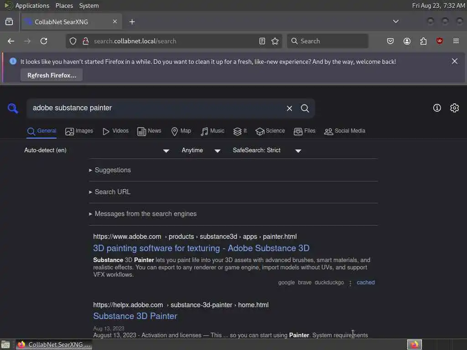
Task: Toggle reader view icon in address bar
Action: pos(262,41)
